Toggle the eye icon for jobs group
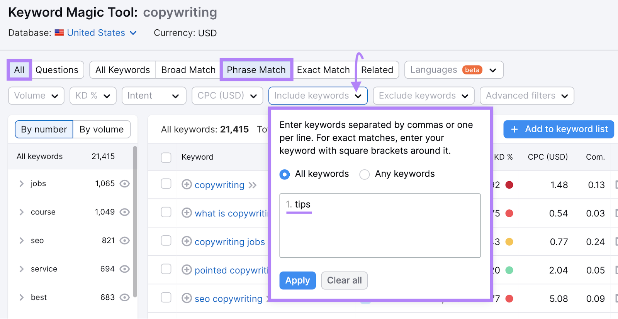Image resolution: width=618 pixels, height=319 pixels. point(124,184)
